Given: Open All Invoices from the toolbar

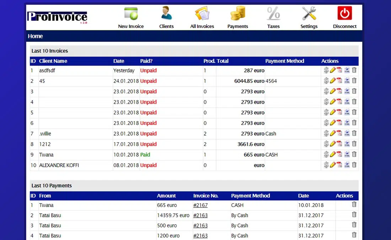Looking at the screenshot, I should tap(202, 17).
